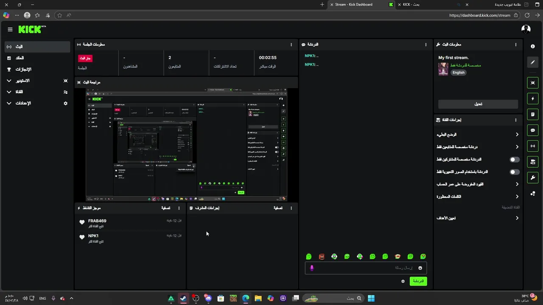Click the purple microphone icon in chat input
Screen dimensions: 543x305
coord(312,268)
